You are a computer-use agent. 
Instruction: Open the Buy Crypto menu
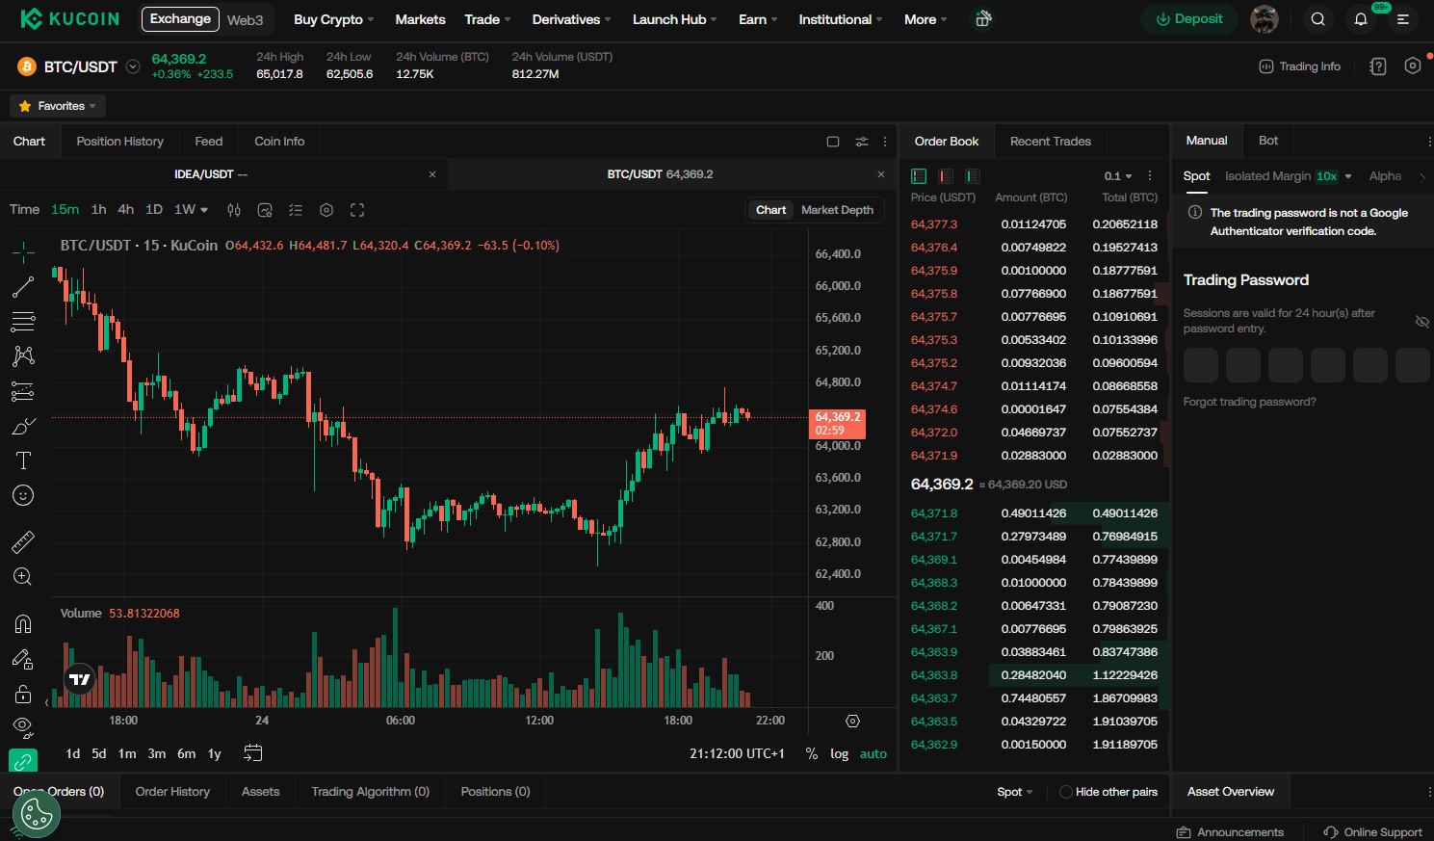(x=334, y=19)
